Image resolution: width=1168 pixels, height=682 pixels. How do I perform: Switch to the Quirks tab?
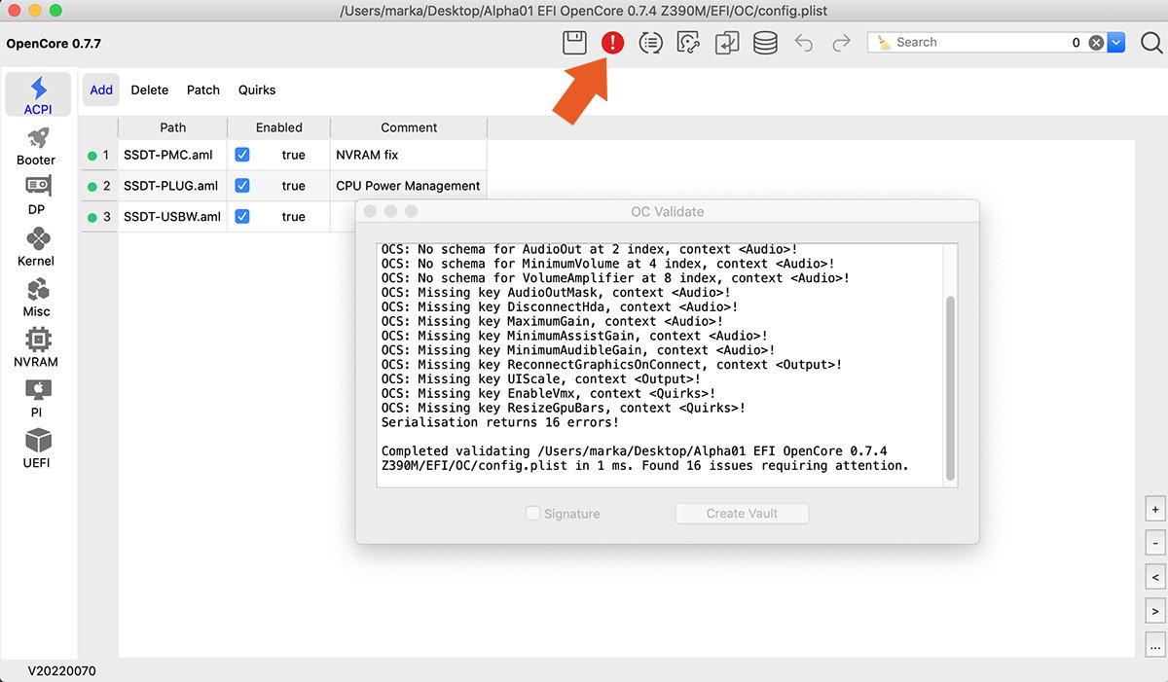257,90
